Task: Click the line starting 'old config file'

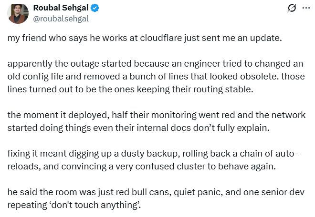Action: [156, 77]
